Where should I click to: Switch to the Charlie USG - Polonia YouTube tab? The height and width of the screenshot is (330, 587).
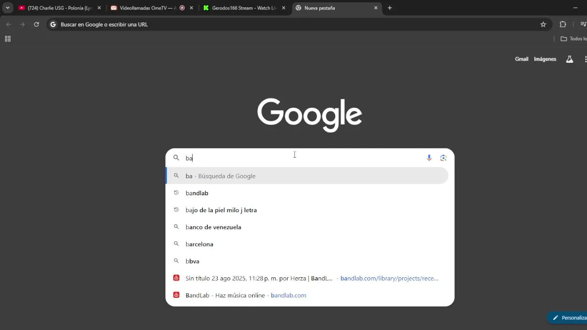(60, 8)
